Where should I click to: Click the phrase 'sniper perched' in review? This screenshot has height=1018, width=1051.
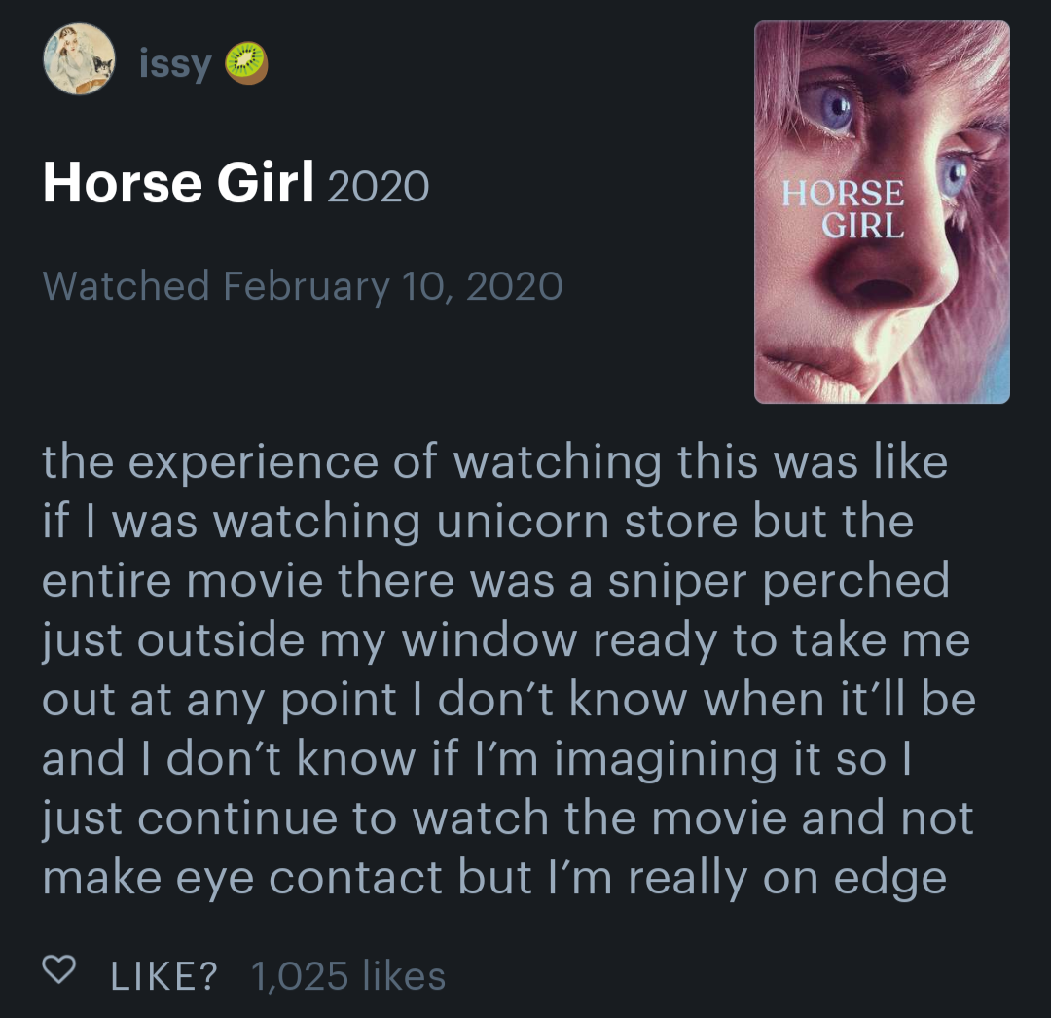pyautogui.click(x=779, y=581)
